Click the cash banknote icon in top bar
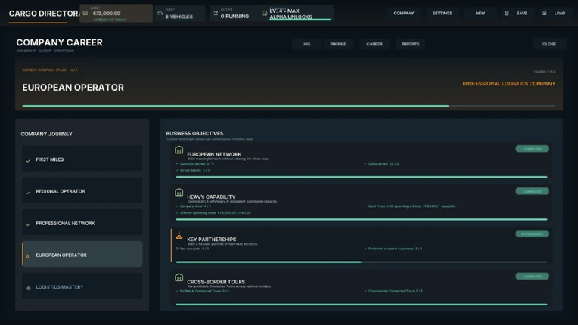 85,14
